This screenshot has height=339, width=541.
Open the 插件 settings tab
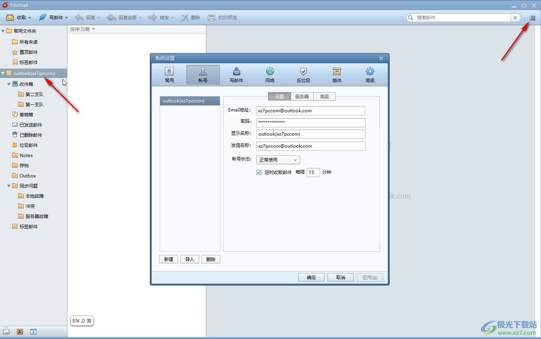pos(337,75)
